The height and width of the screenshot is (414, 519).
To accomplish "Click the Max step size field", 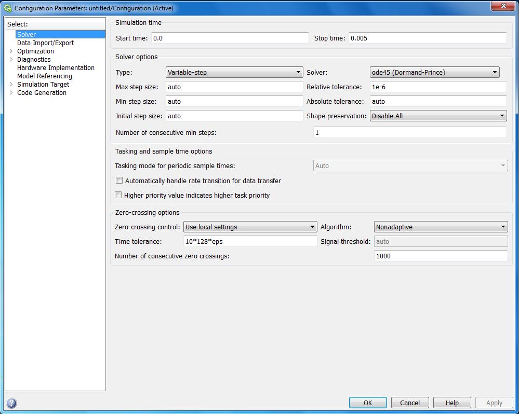I will click(234, 87).
